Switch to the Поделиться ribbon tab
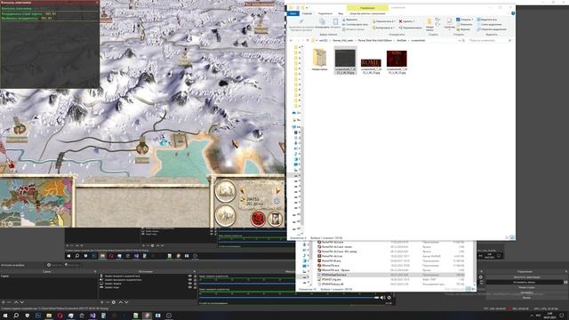The height and width of the screenshot is (320, 569). point(325,13)
